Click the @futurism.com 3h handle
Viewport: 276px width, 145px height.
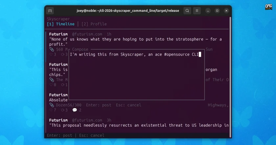87,120
